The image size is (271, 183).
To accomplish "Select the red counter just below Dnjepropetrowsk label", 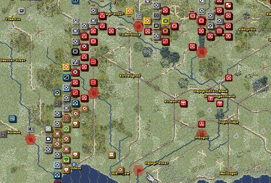I will coord(220,104).
